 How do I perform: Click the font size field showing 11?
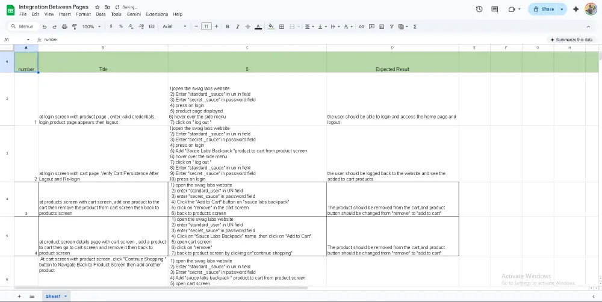pos(206,26)
